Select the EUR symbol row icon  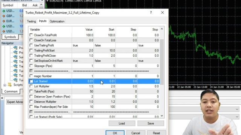(4, 21)
